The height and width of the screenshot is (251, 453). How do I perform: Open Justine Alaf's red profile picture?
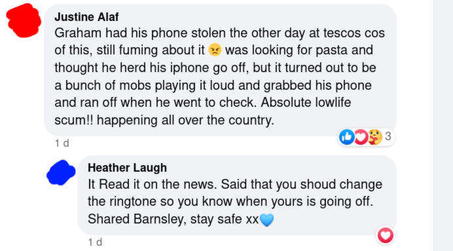click(24, 20)
